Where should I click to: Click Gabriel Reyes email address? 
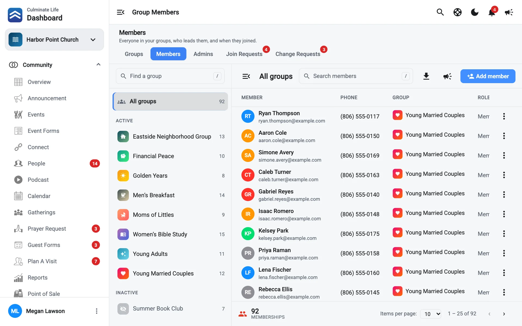289,199
